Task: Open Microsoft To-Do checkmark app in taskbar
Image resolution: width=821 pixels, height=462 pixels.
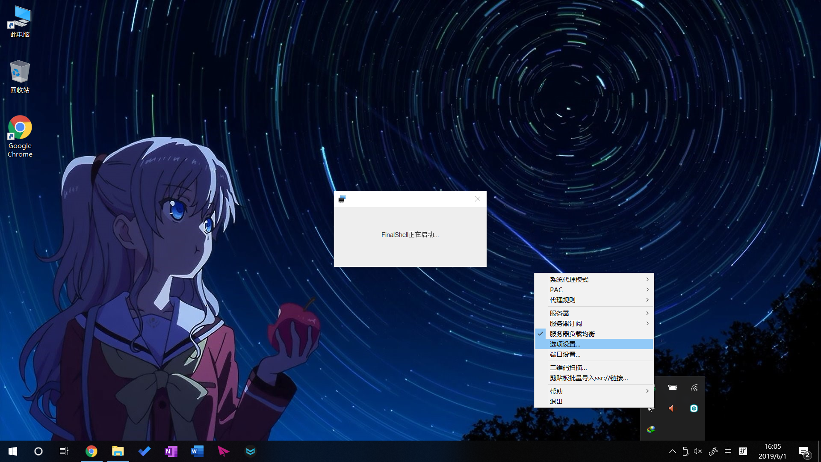Action: coord(145,451)
